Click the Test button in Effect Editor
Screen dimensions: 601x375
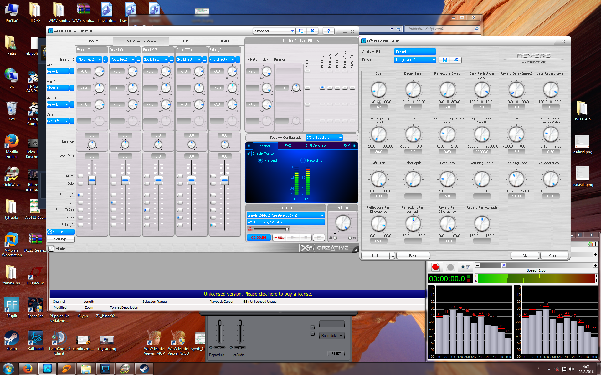click(375, 256)
